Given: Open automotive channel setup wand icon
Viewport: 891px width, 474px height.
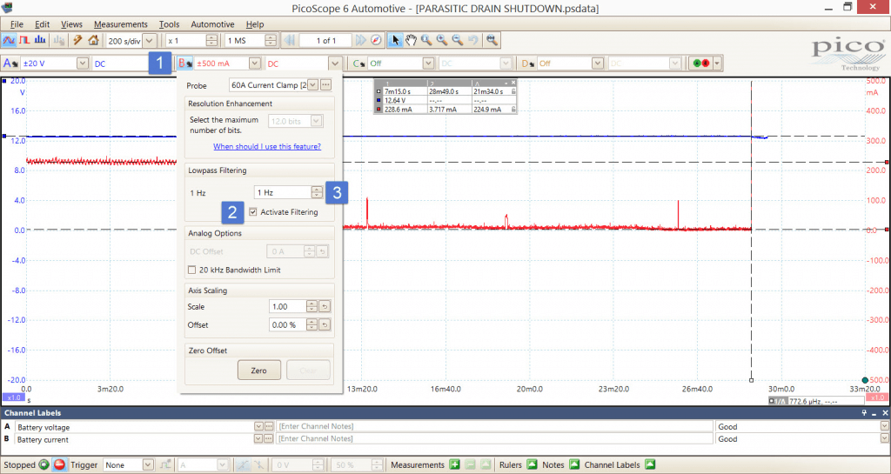Looking at the screenshot, I should pyautogui.click(x=77, y=40).
